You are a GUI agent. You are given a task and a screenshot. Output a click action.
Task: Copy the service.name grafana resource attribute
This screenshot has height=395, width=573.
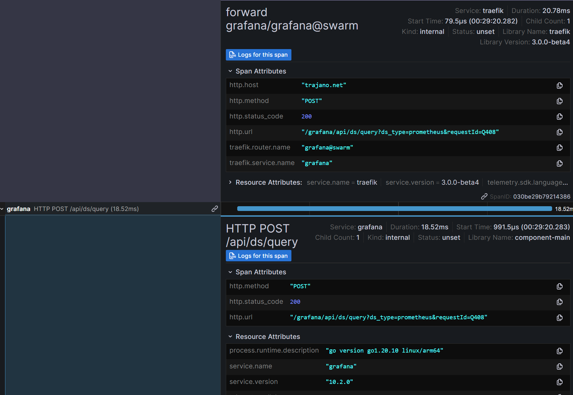[x=559, y=366]
